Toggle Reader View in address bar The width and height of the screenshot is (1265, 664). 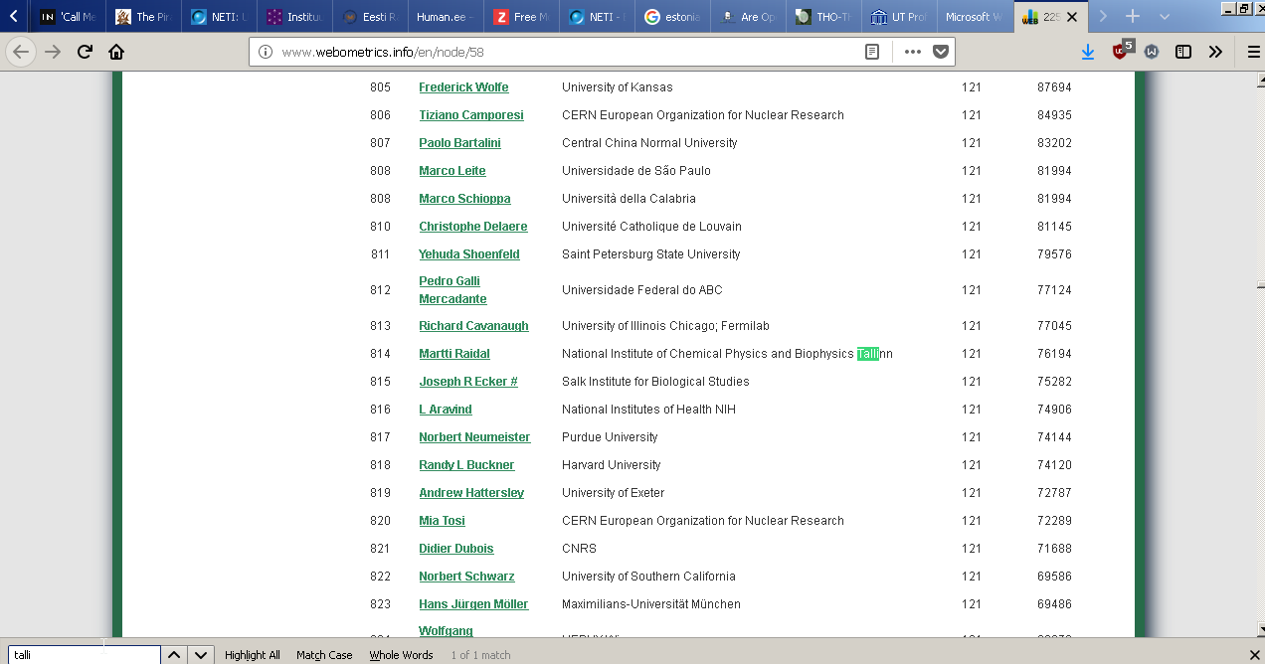click(872, 52)
